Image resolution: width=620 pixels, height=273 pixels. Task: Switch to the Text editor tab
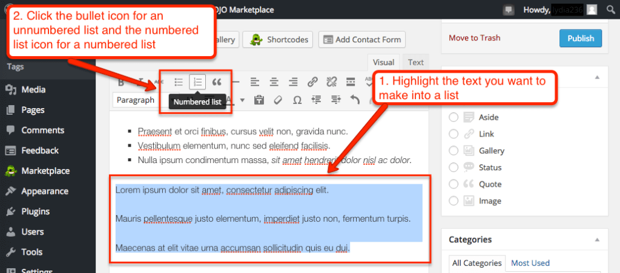tap(415, 62)
